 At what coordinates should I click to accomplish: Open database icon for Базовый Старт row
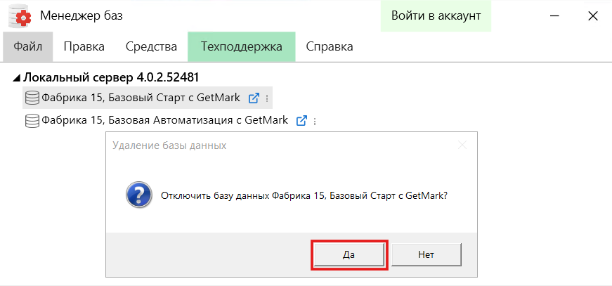32,98
